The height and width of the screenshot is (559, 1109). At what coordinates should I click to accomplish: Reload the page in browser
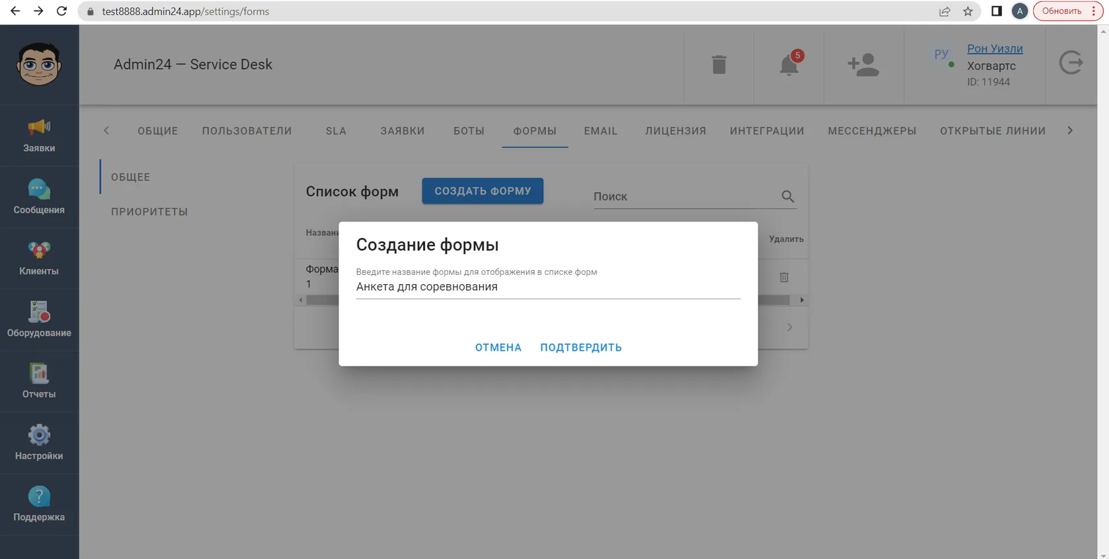coord(61,11)
